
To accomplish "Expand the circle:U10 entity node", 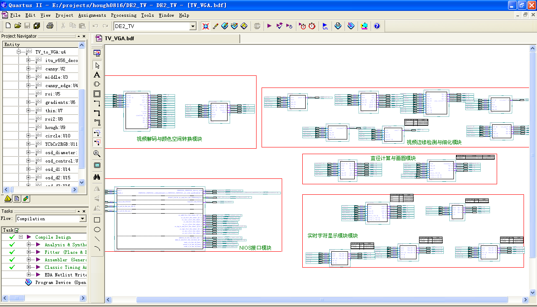I will pyautogui.click(x=29, y=136).
